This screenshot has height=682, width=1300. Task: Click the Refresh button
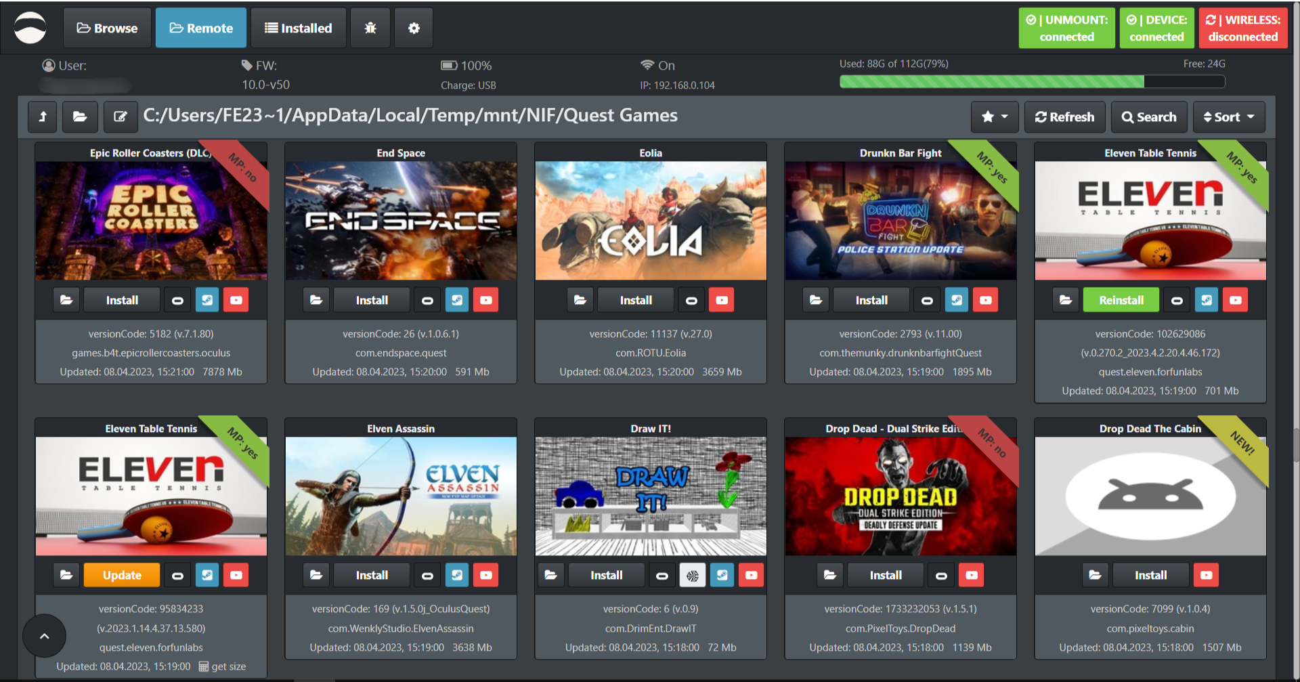tap(1065, 116)
